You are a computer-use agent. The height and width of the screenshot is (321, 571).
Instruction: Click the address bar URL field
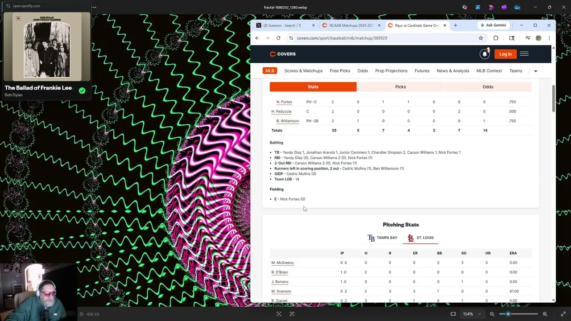[384, 38]
